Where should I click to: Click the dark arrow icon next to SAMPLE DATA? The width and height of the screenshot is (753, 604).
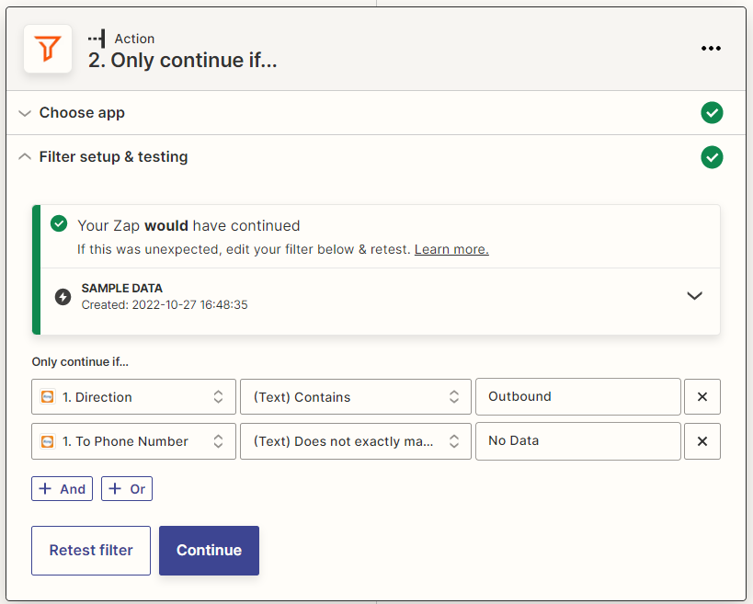click(x=60, y=295)
